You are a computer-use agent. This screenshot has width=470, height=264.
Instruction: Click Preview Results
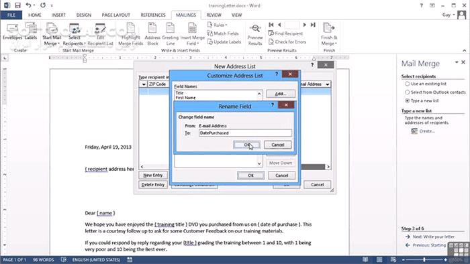point(255,35)
